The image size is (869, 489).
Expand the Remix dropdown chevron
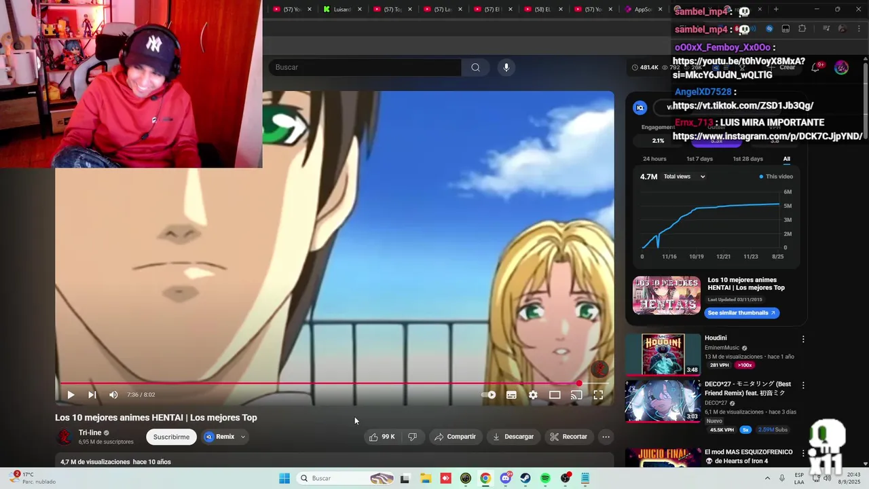point(242,437)
